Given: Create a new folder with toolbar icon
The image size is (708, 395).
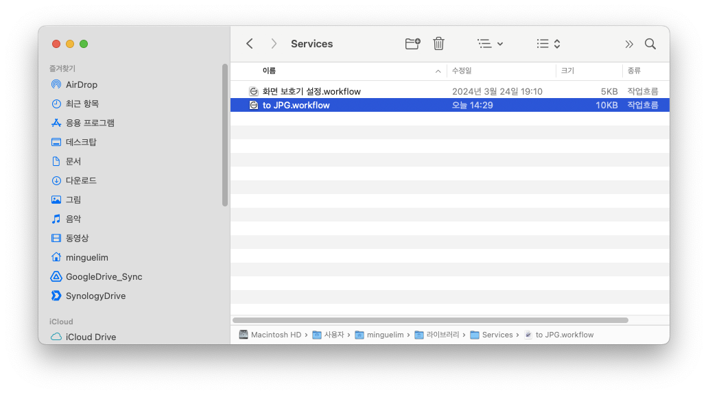Looking at the screenshot, I should click(x=413, y=44).
